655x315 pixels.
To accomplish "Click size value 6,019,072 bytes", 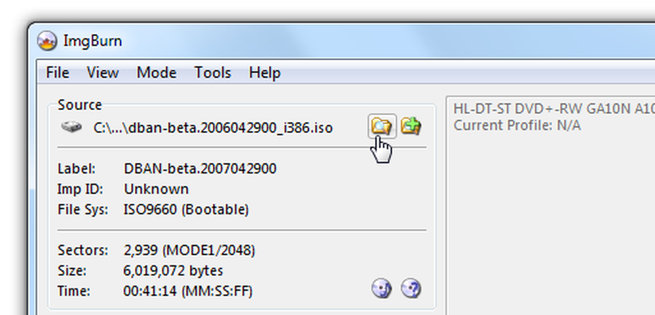I will (x=173, y=270).
